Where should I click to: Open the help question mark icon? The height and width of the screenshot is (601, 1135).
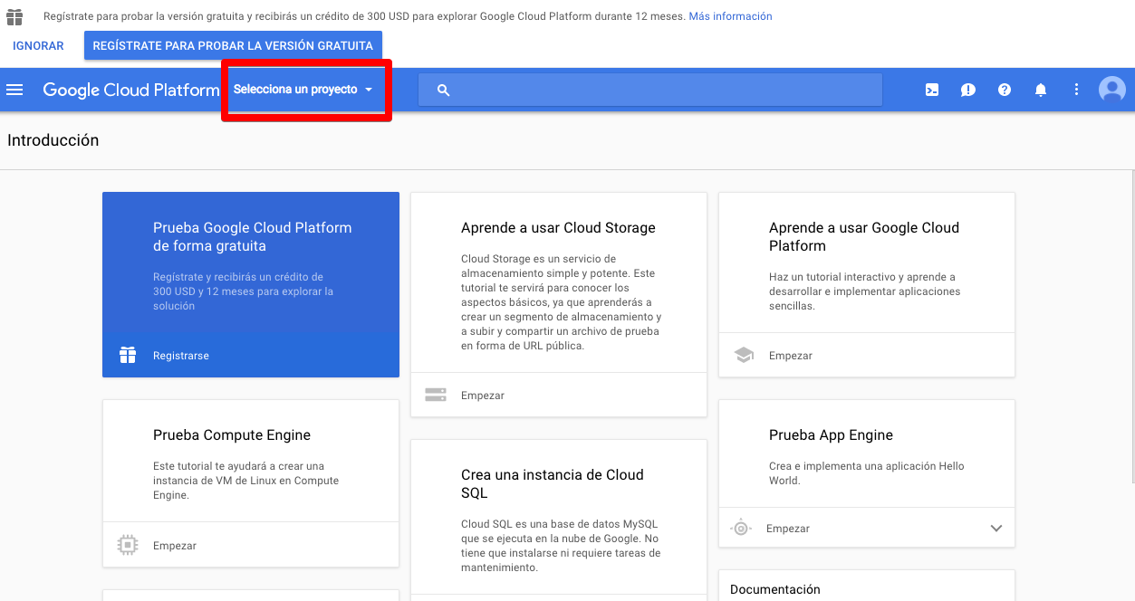[1004, 90]
